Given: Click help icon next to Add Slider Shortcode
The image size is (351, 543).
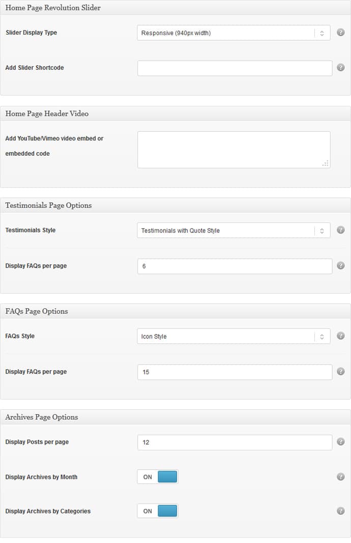Looking at the screenshot, I should (x=341, y=68).
